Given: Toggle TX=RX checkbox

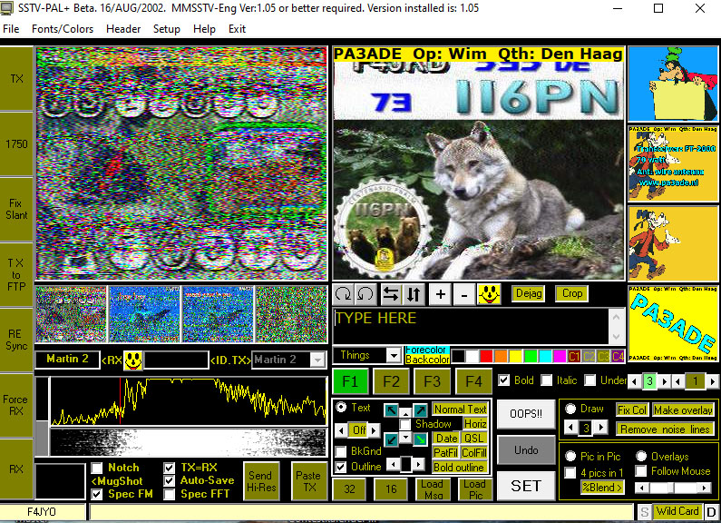Looking at the screenshot, I should pyautogui.click(x=170, y=468).
